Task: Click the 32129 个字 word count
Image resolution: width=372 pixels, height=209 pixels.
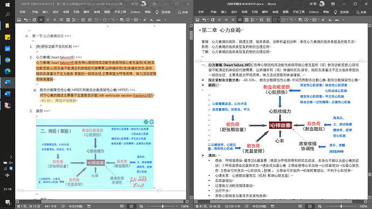Action: pos(232,206)
